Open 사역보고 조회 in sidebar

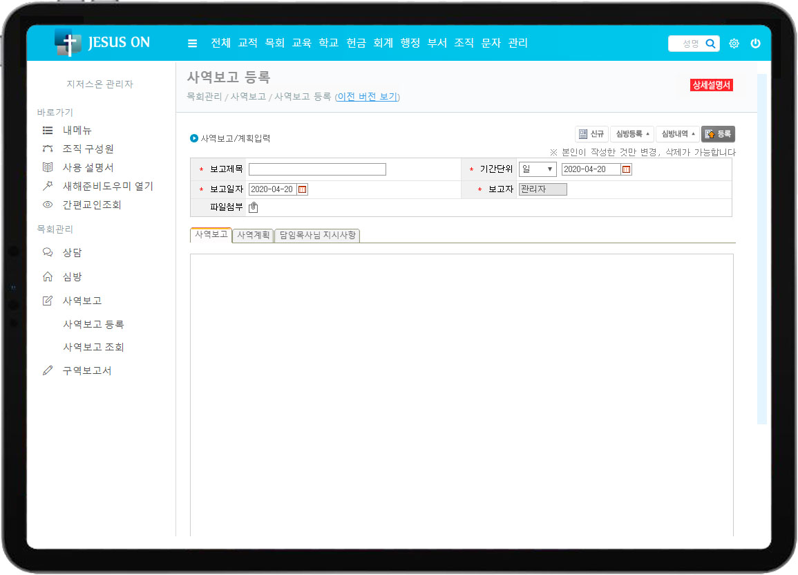coord(93,347)
